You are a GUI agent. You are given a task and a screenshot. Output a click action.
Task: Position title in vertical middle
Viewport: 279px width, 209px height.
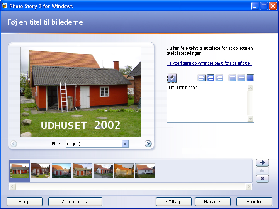(242, 78)
